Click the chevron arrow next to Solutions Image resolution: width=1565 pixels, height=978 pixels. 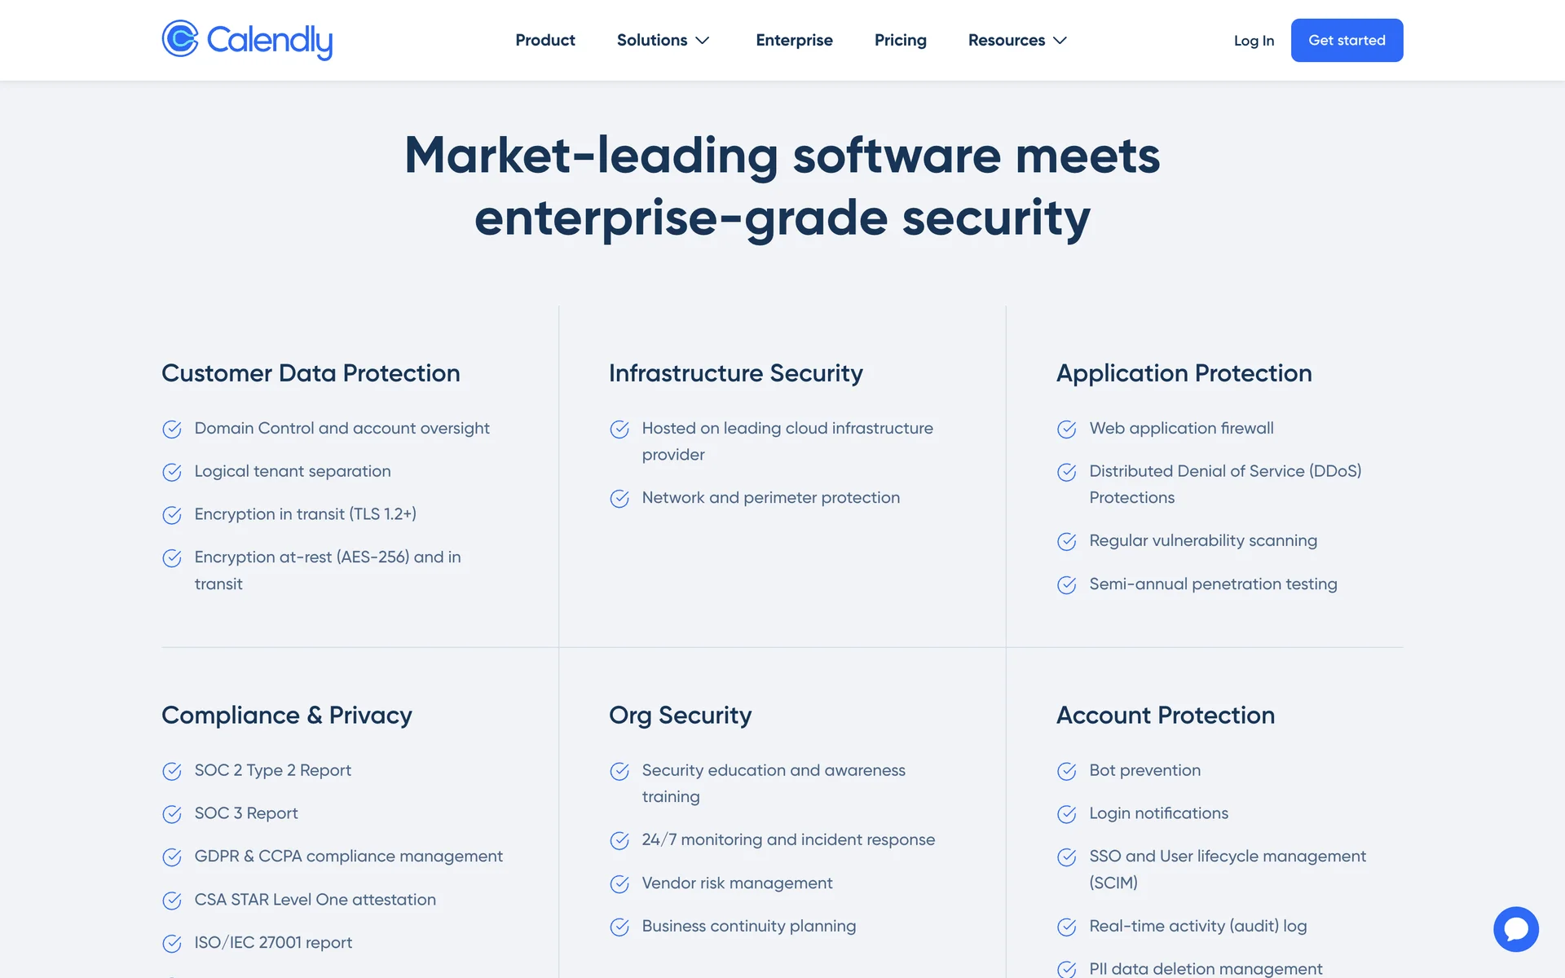click(x=703, y=41)
